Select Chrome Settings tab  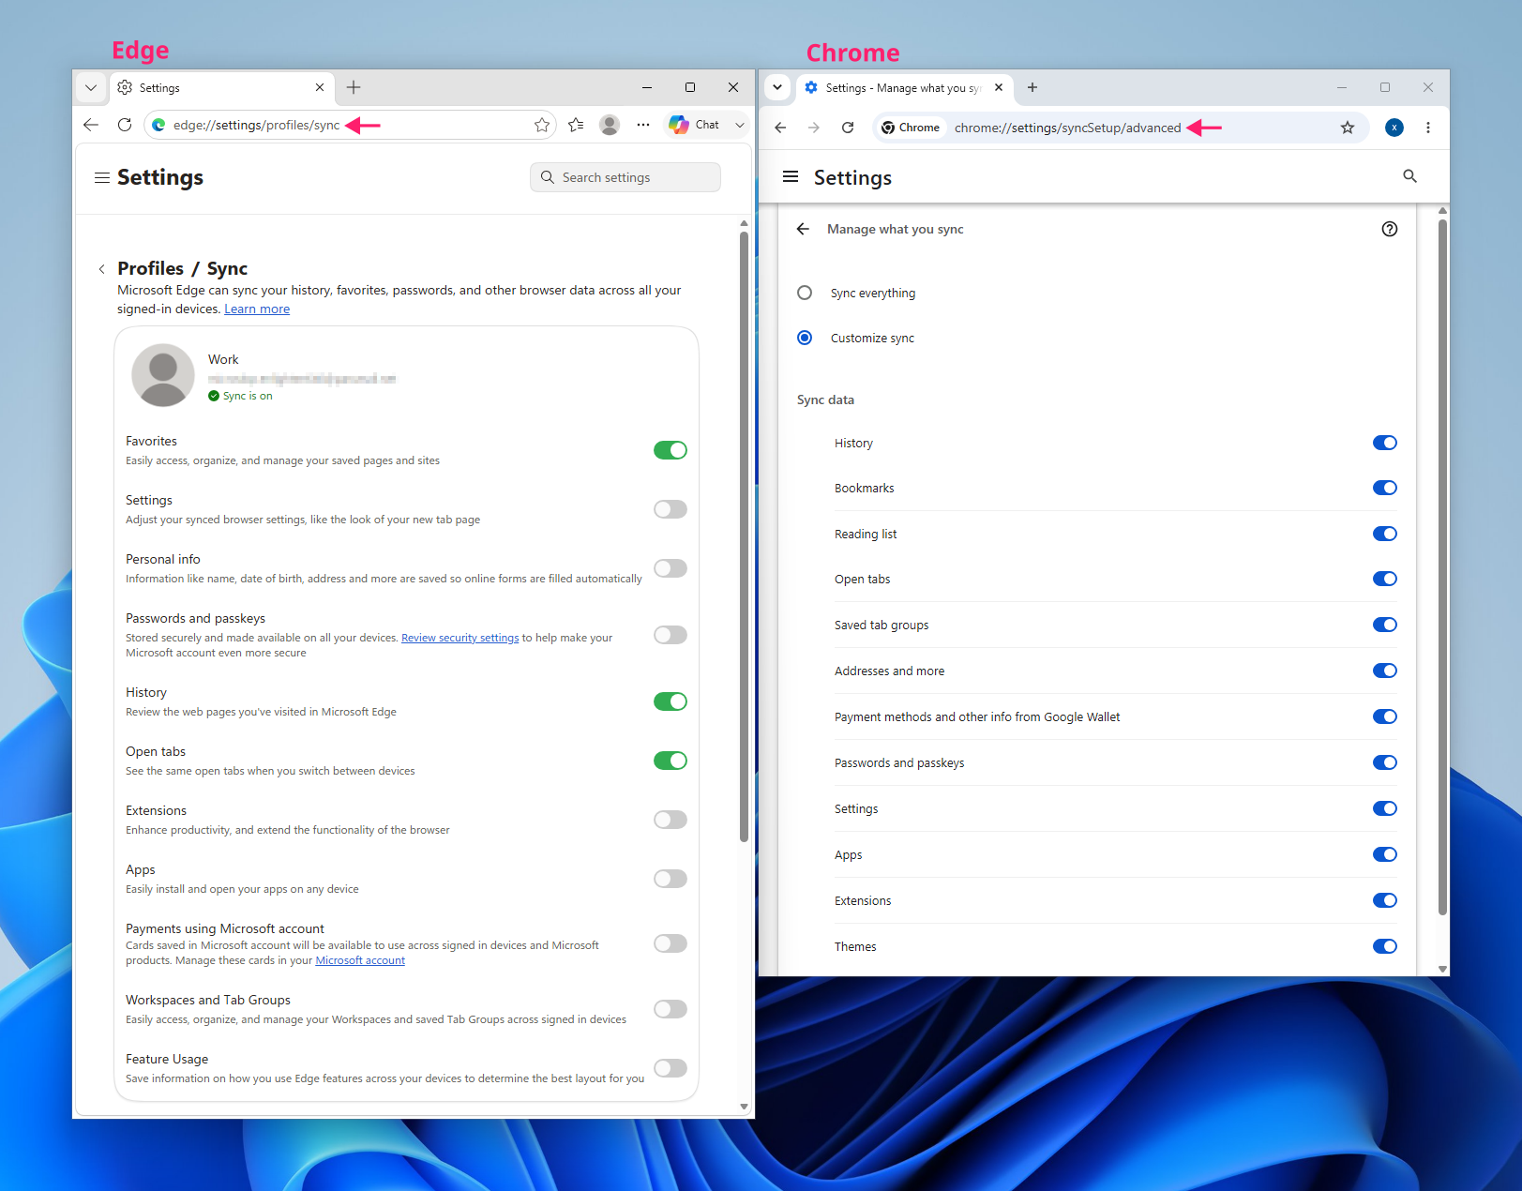tap(906, 87)
